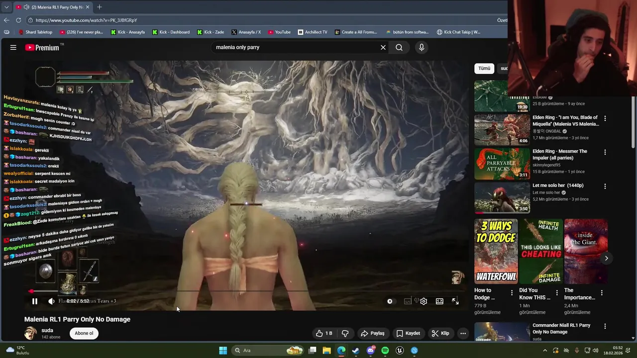
Task: Clear the search text with X
Action: 383,47
